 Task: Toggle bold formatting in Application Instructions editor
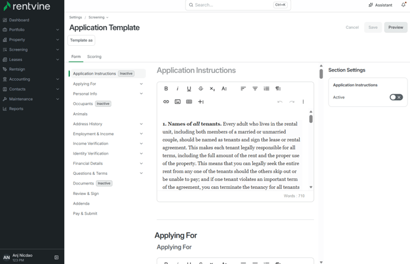click(x=166, y=89)
